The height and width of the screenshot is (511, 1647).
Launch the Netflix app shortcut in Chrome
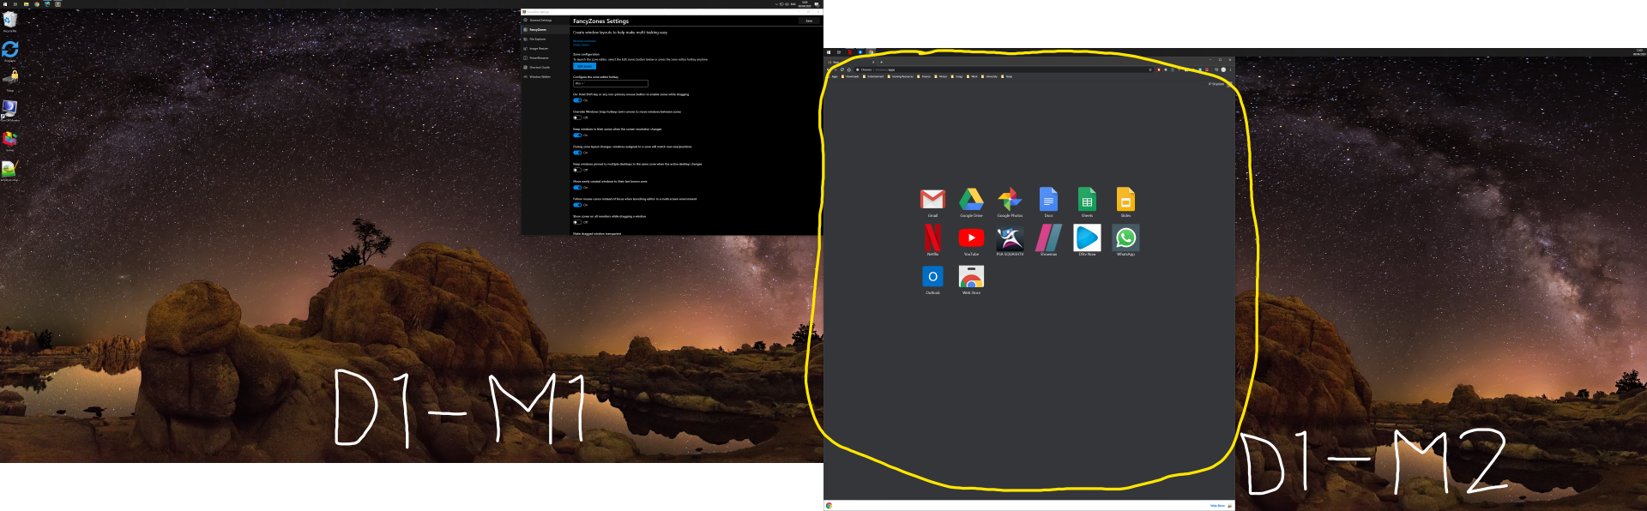point(932,238)
